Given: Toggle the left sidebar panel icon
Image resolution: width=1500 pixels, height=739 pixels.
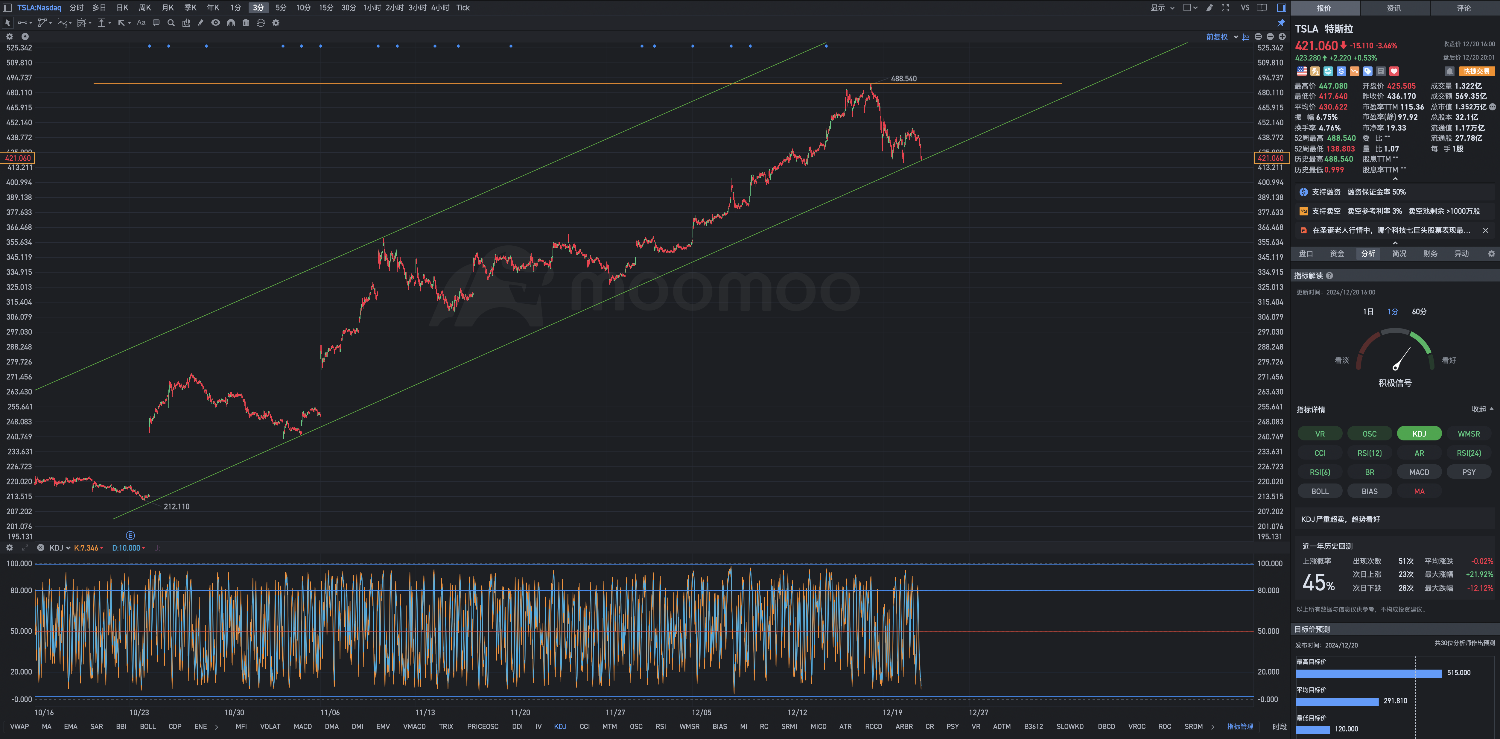Looking at the screenshot, I should (x=7, y=7).
